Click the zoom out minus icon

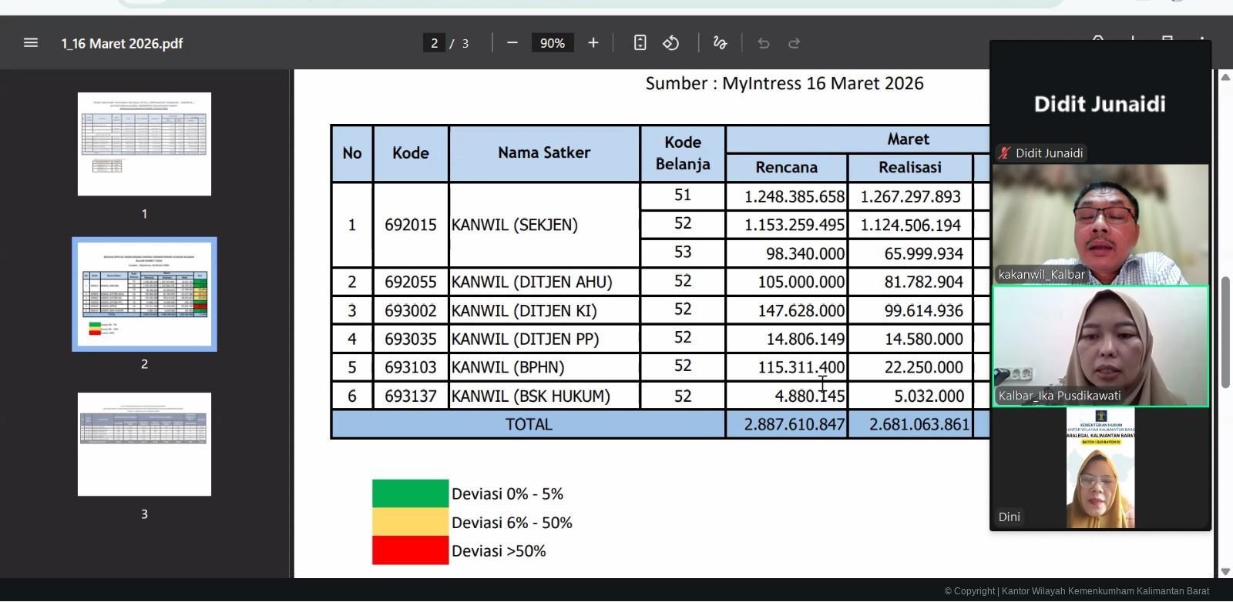pos(512,43)
